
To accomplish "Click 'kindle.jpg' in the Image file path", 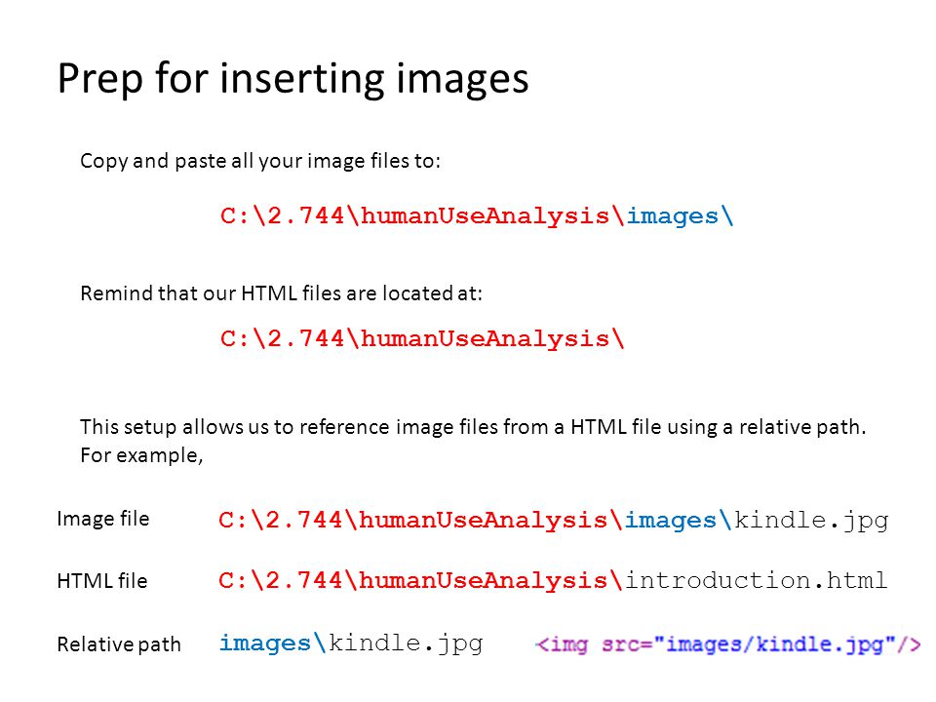I will click(x=810, y=521).
